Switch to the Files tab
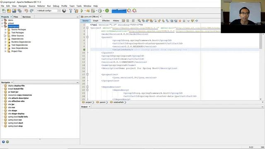 16,17
